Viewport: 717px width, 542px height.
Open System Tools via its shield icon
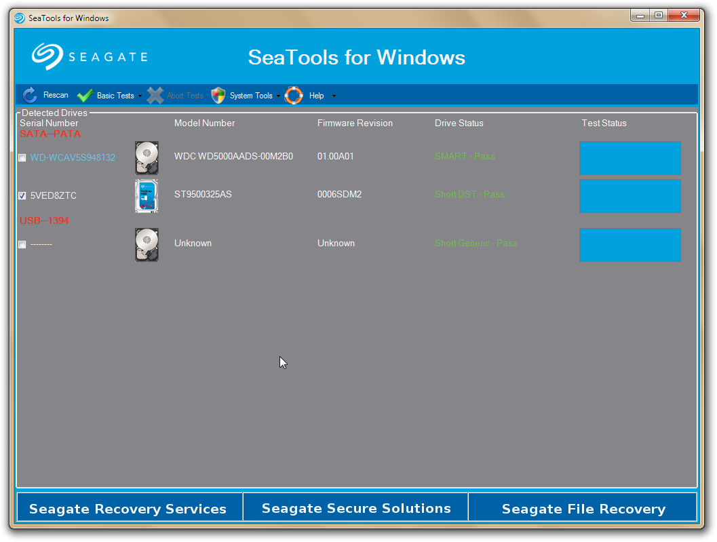(x=218, y=95)
